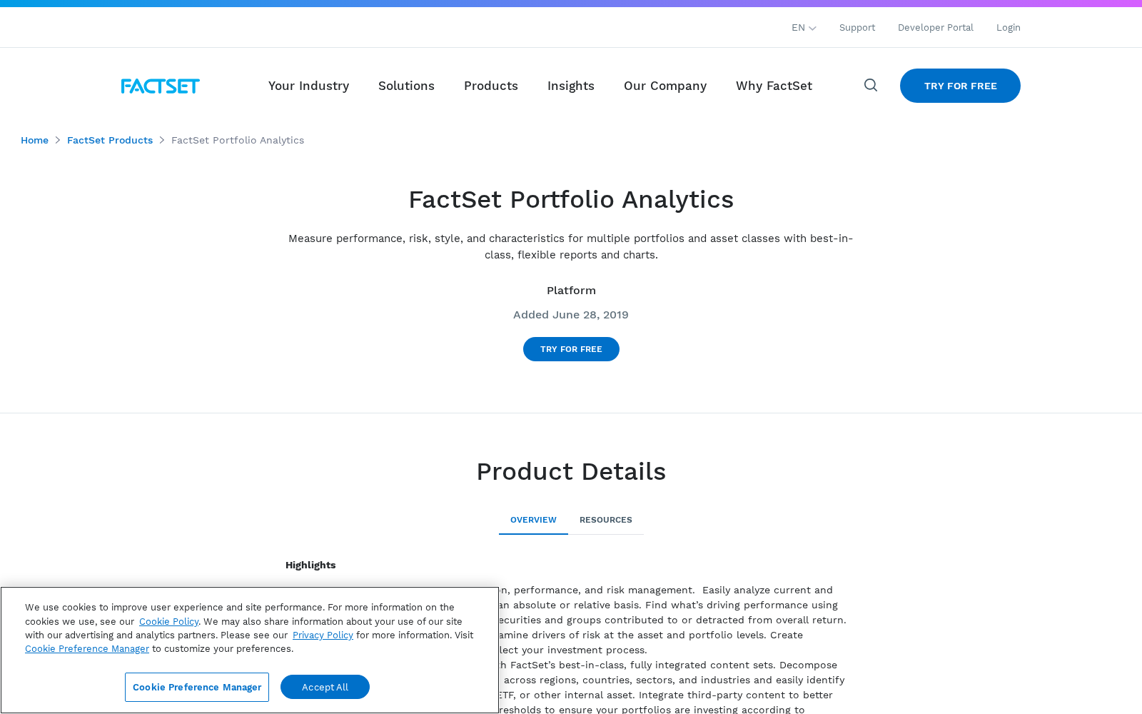
Task: Open the Your Industry menu
Action: [x=308, y=86]
